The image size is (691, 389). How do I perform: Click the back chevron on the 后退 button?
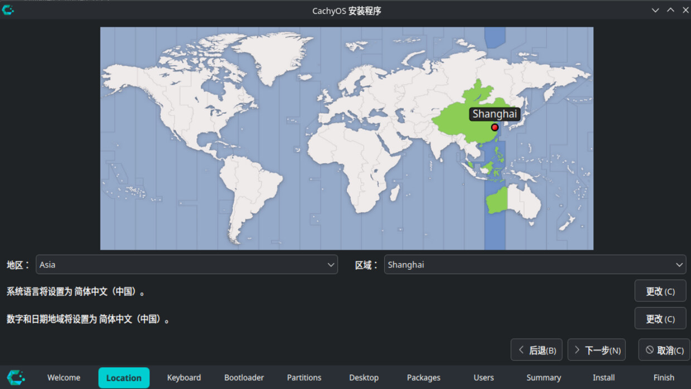tap(521, 350)
